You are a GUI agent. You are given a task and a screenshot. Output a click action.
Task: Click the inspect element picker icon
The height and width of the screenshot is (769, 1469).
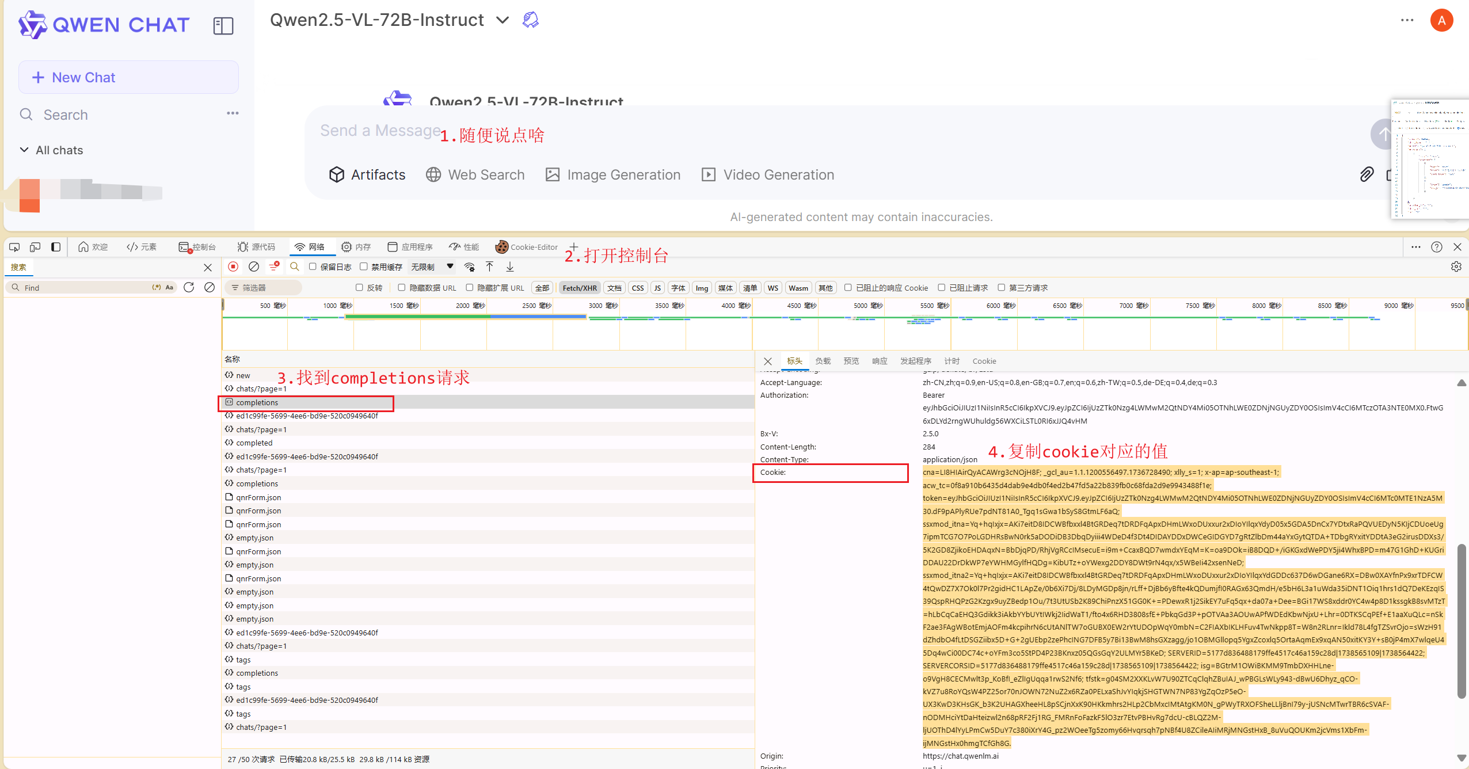pos(14,247)
